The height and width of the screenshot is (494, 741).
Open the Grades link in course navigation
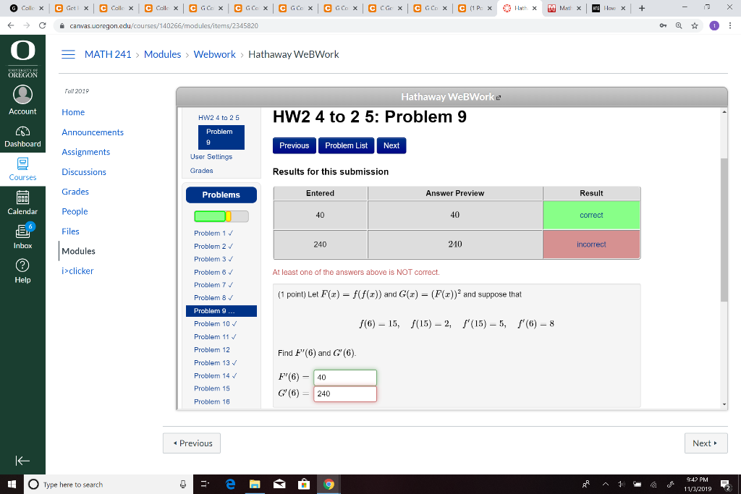75,191
